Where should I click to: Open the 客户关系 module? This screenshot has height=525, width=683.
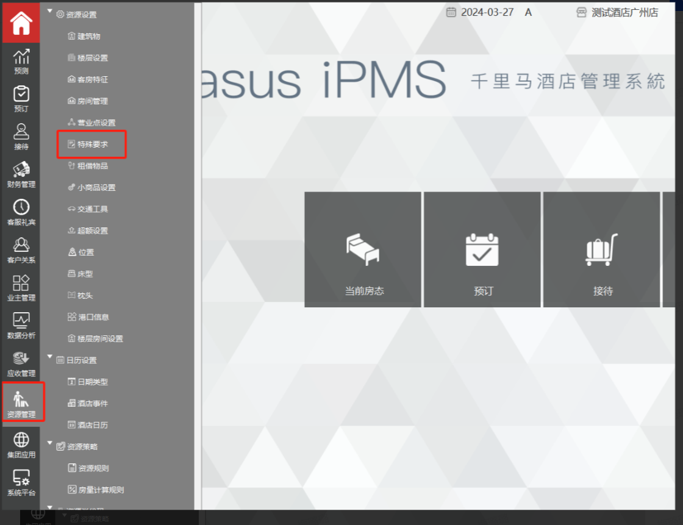pos(21,251)
